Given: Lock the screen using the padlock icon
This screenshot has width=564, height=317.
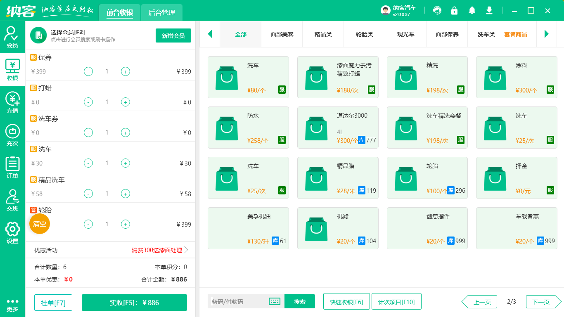Looking at the screenshot, I should click(x=454, y=10).
